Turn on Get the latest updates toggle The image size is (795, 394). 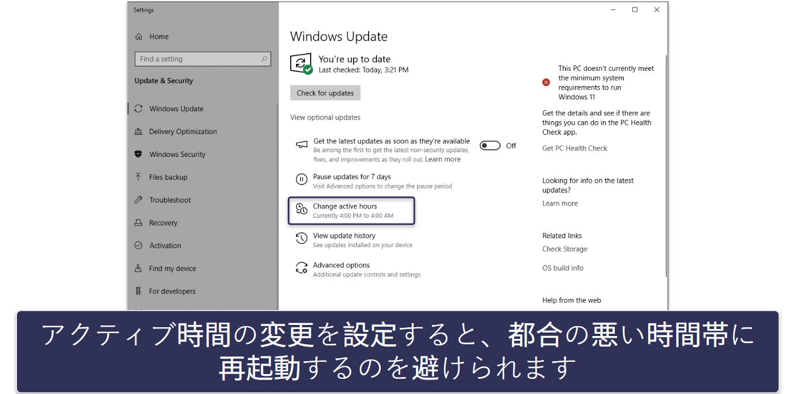490,146
